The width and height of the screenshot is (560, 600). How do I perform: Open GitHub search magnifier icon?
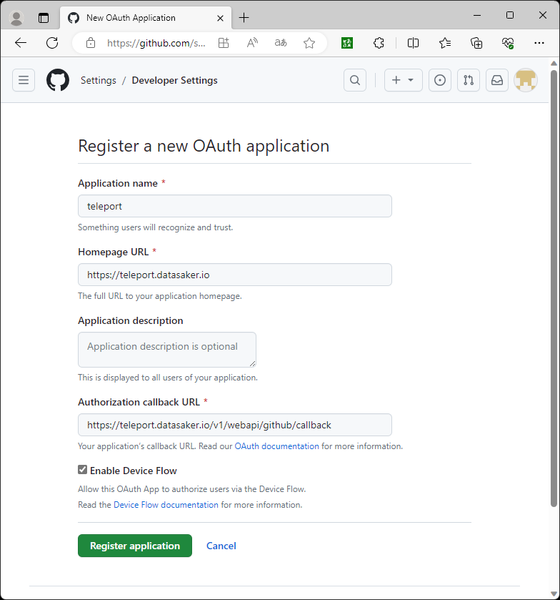[355, 80]
